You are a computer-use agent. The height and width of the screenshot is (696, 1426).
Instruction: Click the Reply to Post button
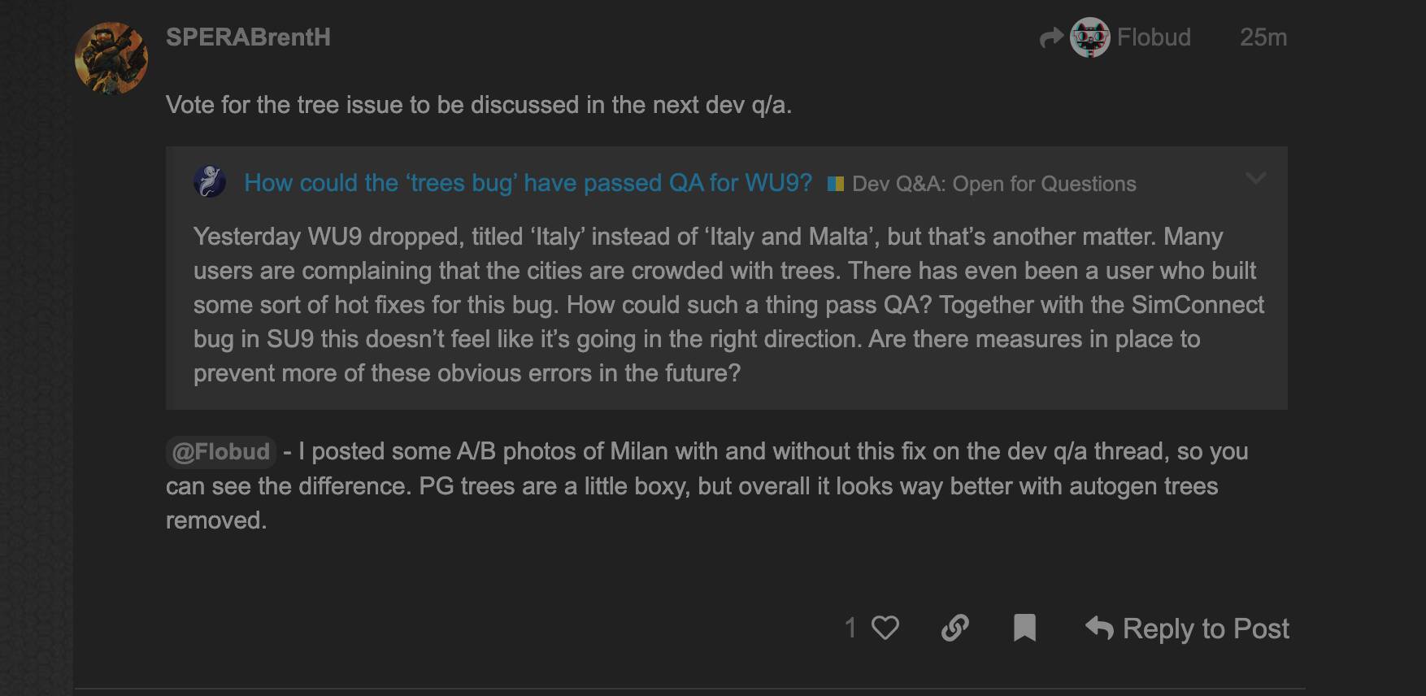1205,629
